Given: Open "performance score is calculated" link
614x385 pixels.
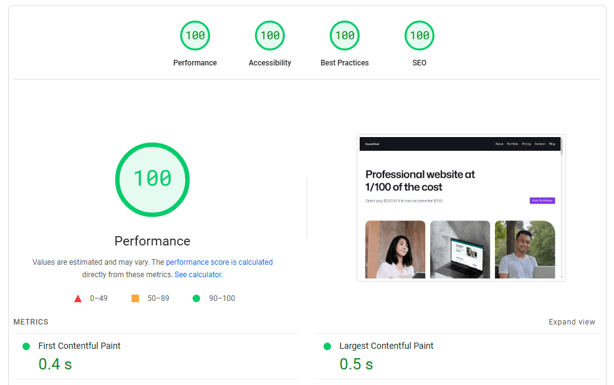Looking at the screenshot, I should tap(219, 262).
